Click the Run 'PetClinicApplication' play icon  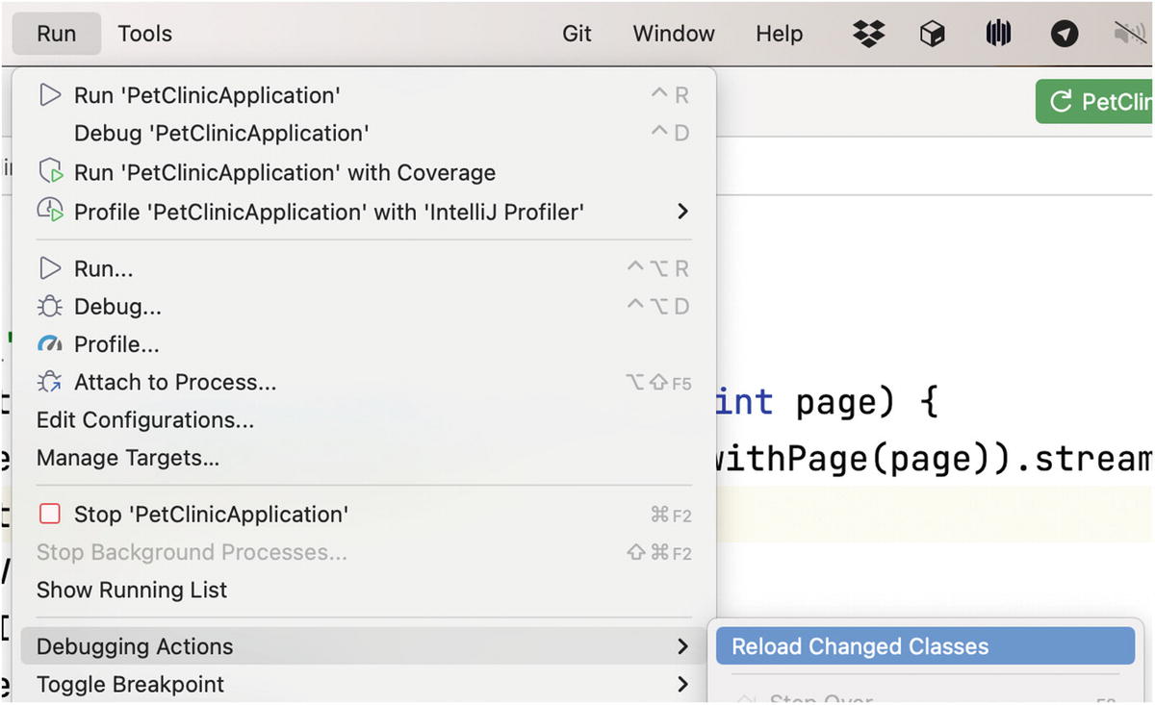(49, 95)
